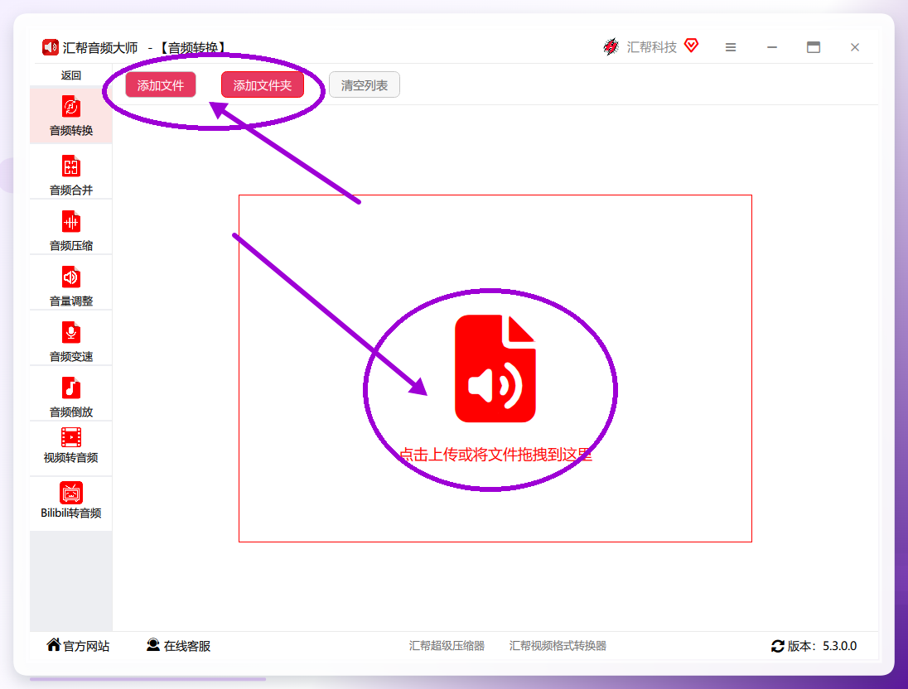Viewport: 908px width, 689px height.
Task: Click the 添加文件 button
Action: point(161,85)
